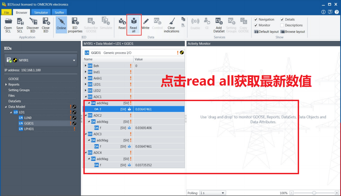Viewport: 341px width, 196px height.
Task: Click the Close IED icon
Action: [x=46, y=22]
